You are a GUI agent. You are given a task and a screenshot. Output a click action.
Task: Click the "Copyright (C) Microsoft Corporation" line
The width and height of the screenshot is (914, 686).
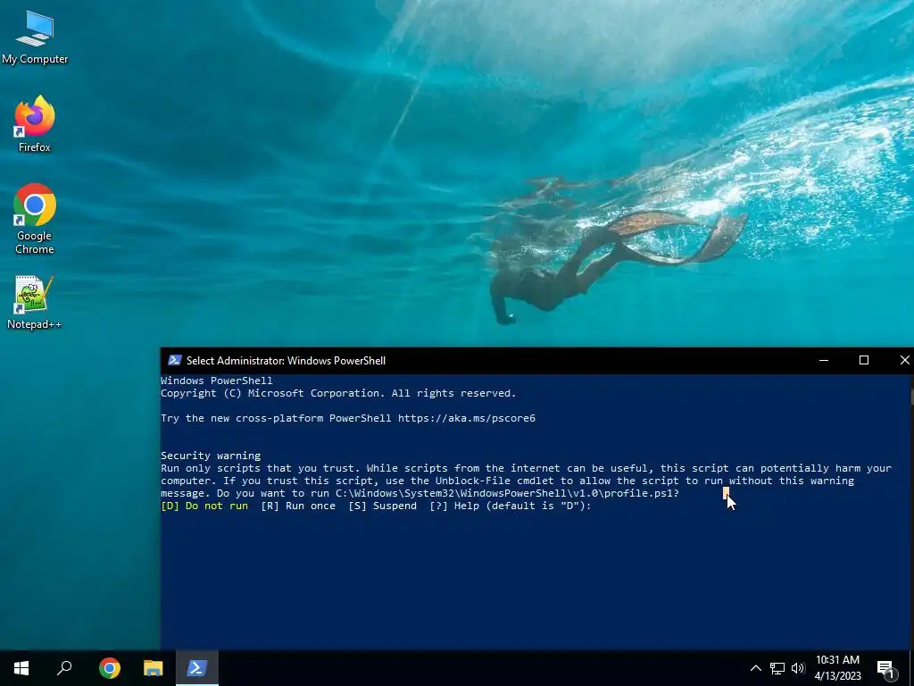[x=338, y=393]
